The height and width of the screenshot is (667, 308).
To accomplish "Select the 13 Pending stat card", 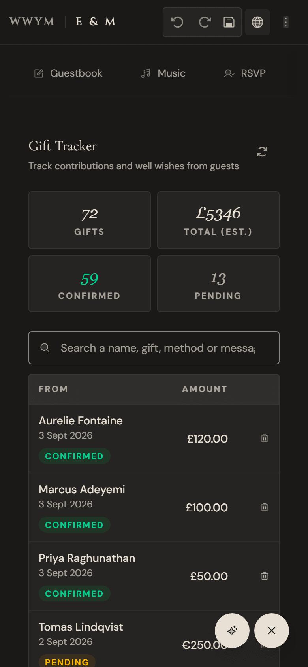I will coord(218,284).
